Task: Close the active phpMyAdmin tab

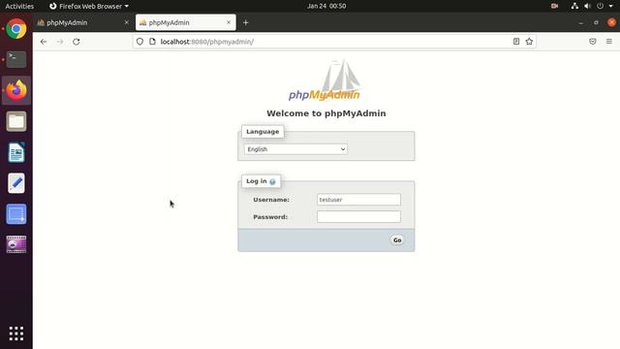Action: pyautogui.click(x=229, y=22)
